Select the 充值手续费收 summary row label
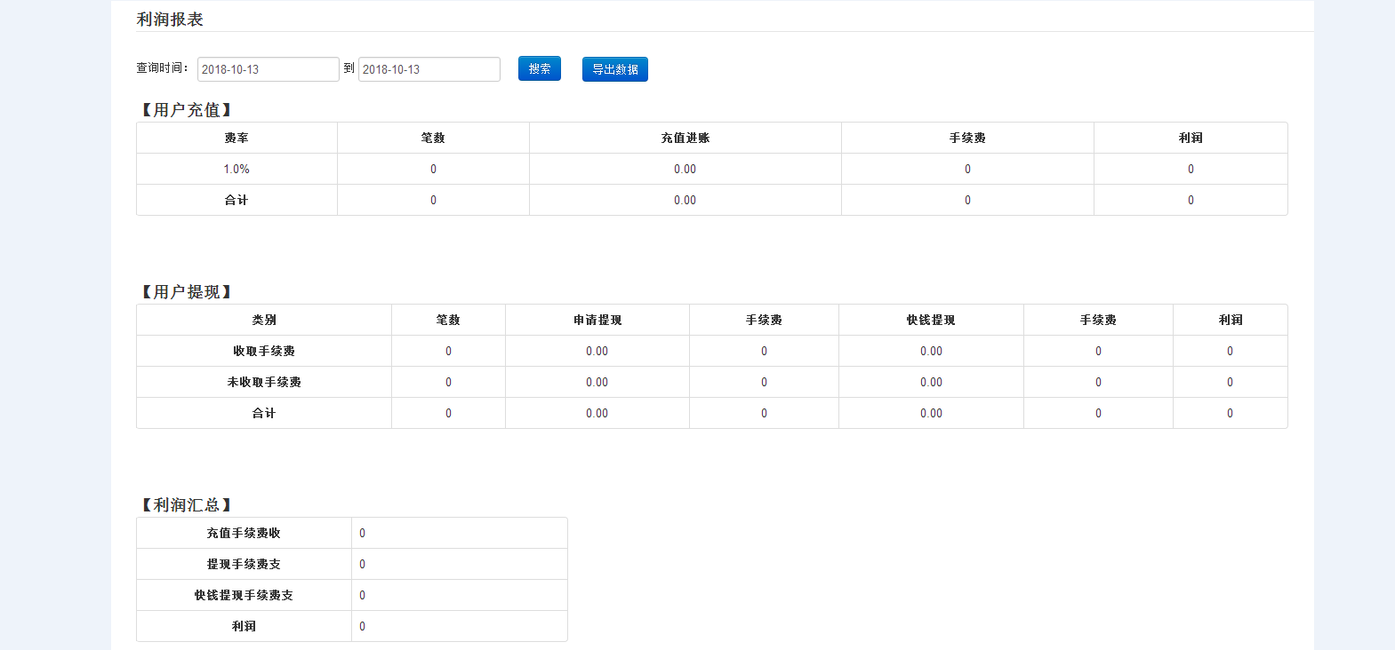 pyautogui.click(x=244, y=533)
